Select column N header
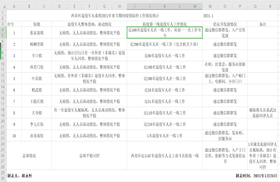280x182 pixels. point(210,7)
